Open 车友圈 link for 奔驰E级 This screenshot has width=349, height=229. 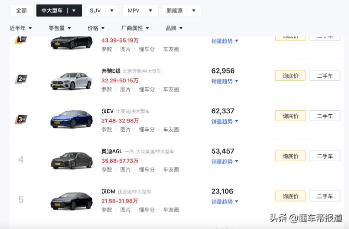pos(171,89)
